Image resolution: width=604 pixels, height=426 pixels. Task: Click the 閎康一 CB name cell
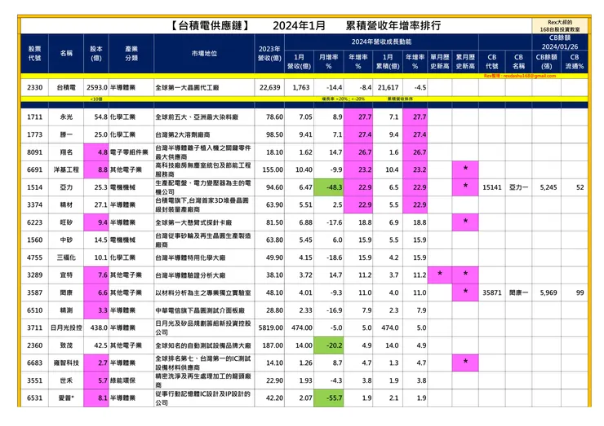[x=518, y=292]
